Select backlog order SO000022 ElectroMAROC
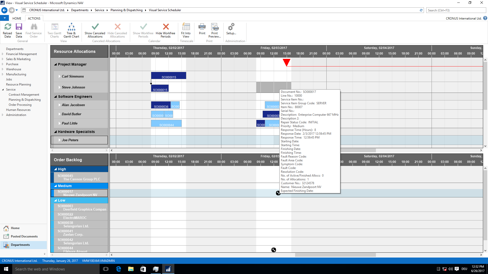 tap(80, 216)
